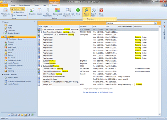The image size is (167, 120).
Task: Open Requests Not Responded To dropdown
Action: 68,12
